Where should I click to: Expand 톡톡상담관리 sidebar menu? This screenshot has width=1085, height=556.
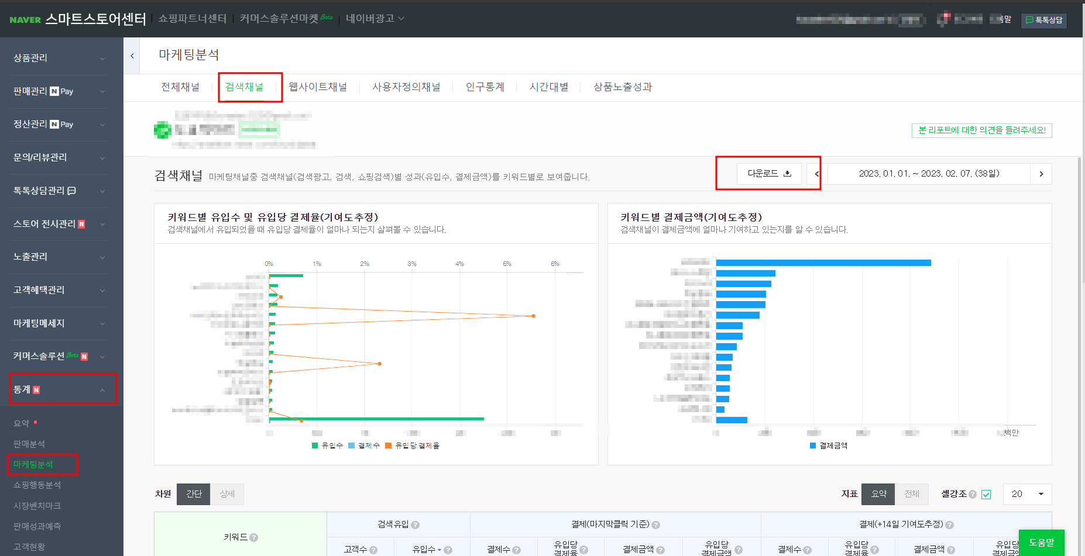point(58,191)
